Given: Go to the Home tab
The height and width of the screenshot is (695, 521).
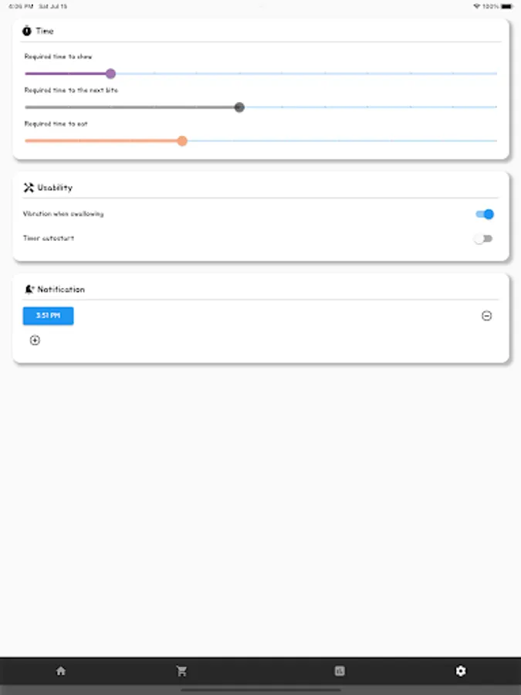Looking at the screenshot, I should click(61, 671).
